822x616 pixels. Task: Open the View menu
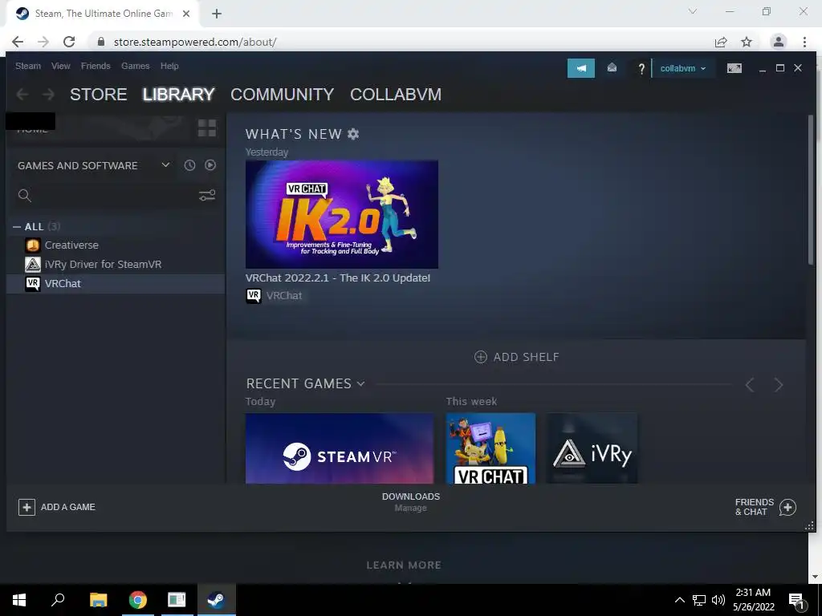point(61,66)
